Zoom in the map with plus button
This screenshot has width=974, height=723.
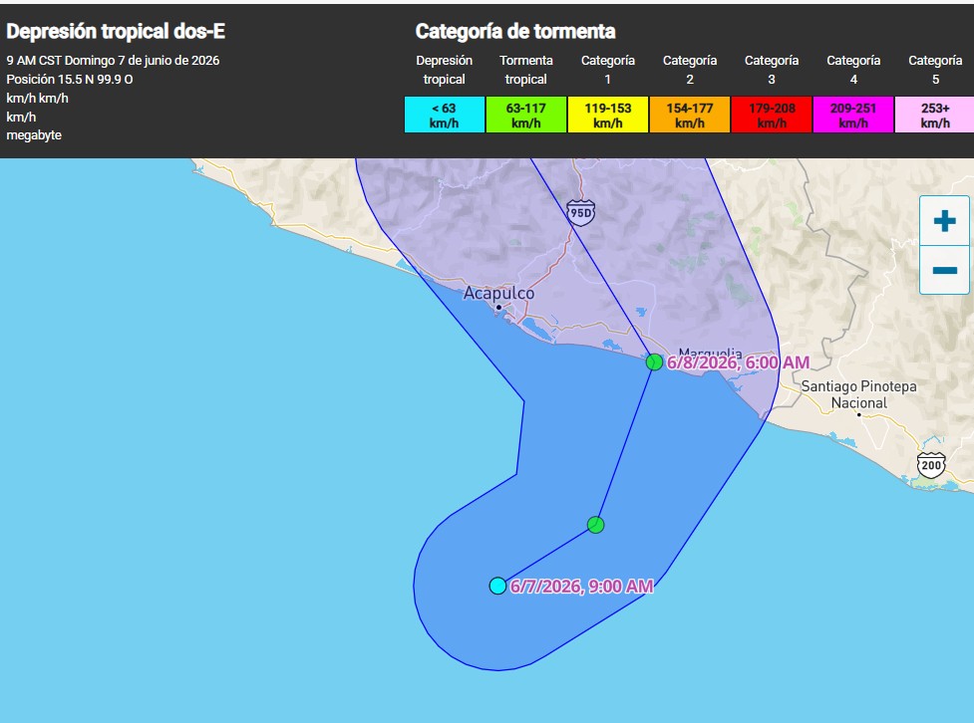click(x=944, y=221)
